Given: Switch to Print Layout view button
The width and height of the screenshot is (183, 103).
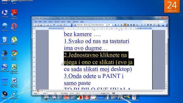Looking at the screenshot, I should [x=38, y=91].
